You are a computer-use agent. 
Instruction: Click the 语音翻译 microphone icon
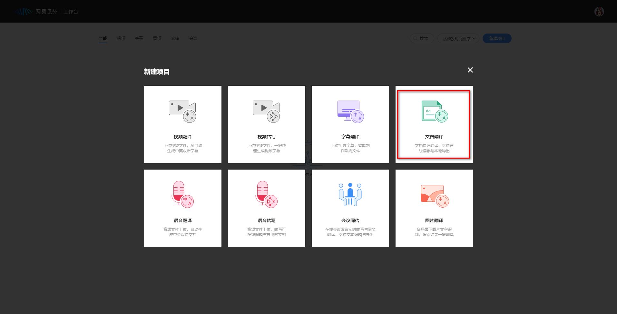[x=182, y=194]
